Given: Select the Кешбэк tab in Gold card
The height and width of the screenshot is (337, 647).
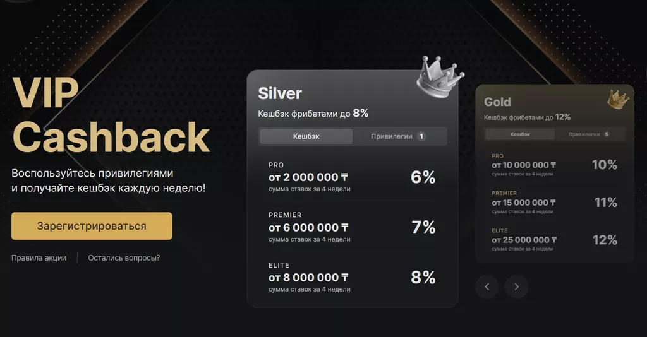Looking at the screenshot, I should (520, 134).
